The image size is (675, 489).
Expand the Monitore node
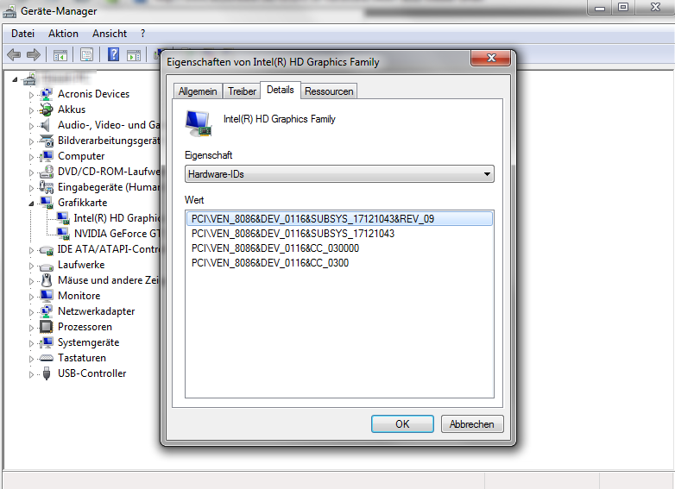coord(31,297)
